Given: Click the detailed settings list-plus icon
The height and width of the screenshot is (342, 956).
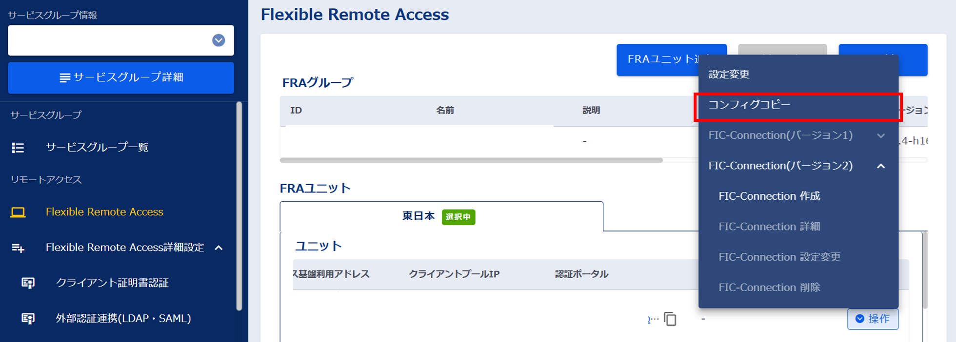Looking at the screenshot, I should tap(18, 248).
